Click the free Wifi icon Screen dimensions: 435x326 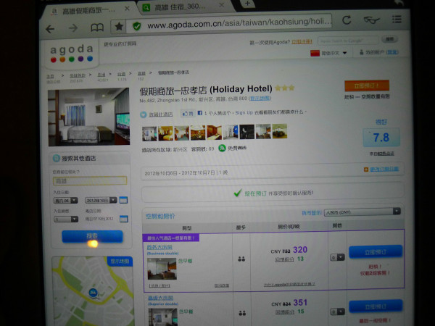222,148
